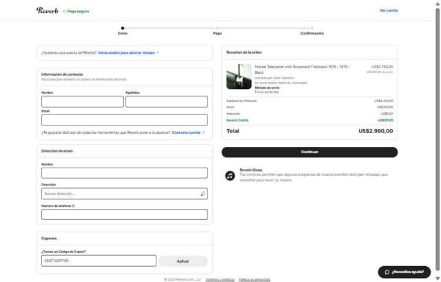Click the Pago seguro lock icon
Image resolution: width=441 pixels, height=282 pixels.
(x=65, y=11)
